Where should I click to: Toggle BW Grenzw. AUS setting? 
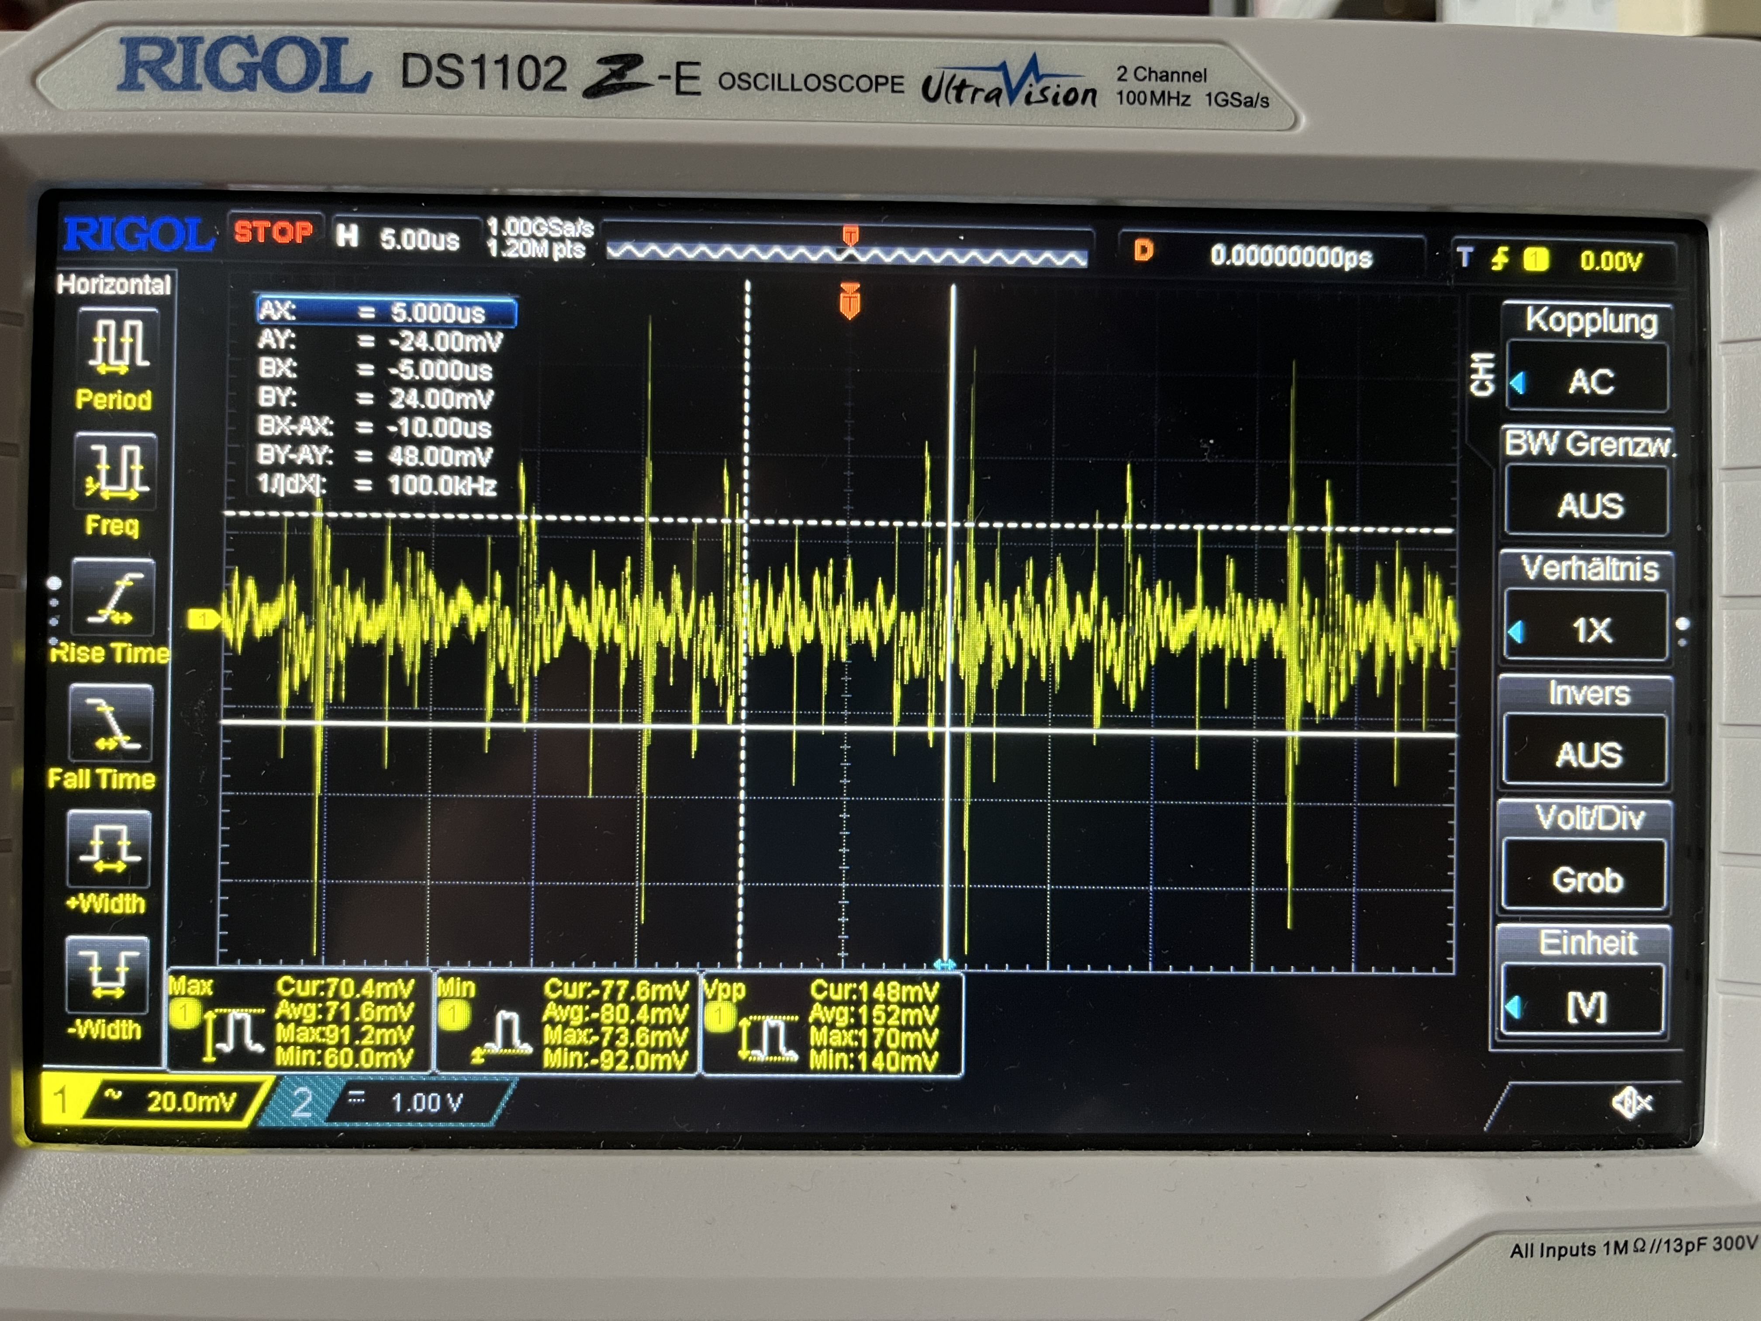pos(1588,503)
